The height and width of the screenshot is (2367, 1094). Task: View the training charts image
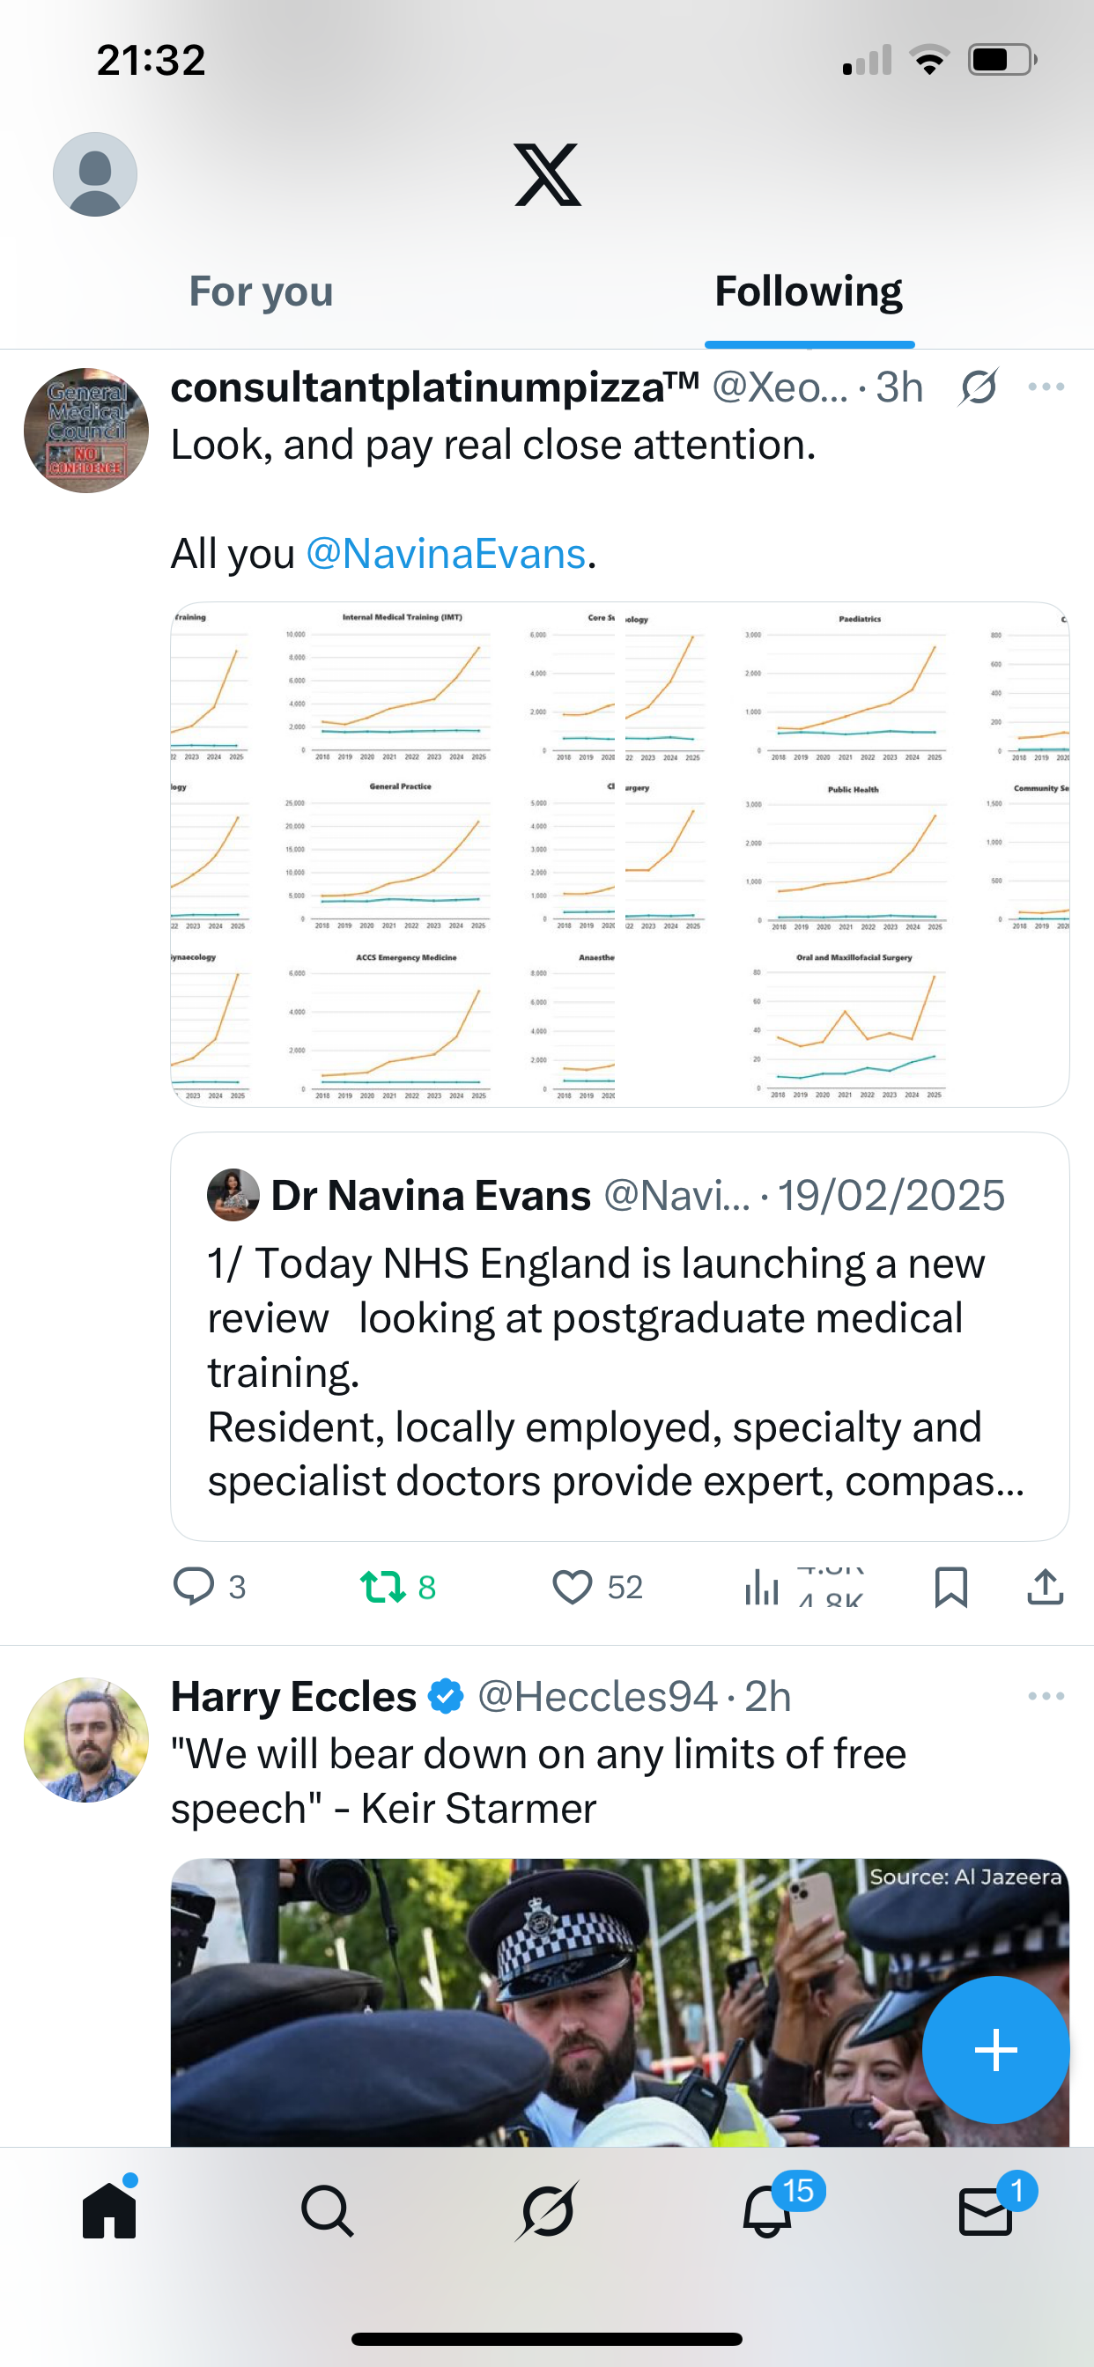[619, 853]
